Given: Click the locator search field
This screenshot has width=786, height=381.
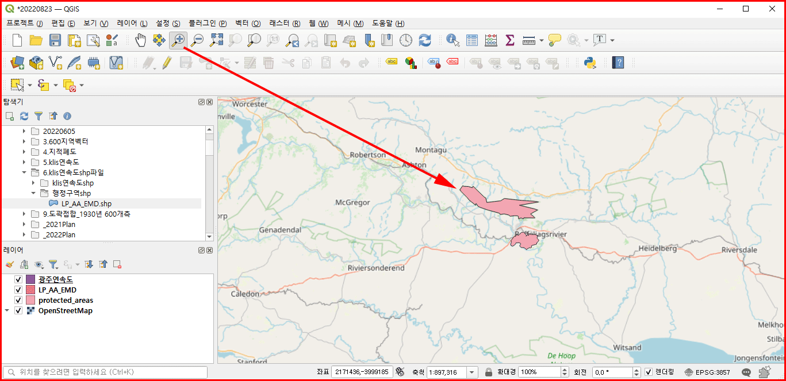Looking at the screenshot, I should point(105,372).
